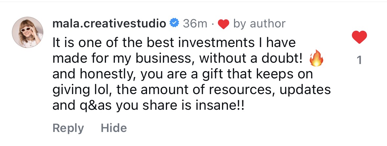Hide this comment
The width and height of the screenshot is (387, 146).
(x=114, y=128)
